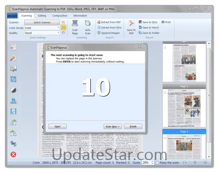Viewport: 219px width, 173px height.
Task: Click the "2664 x 2870" status text
Action: (x=50, y=163)
